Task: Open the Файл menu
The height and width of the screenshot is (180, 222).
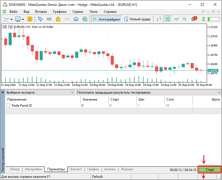Action: [x=13, y=12]
